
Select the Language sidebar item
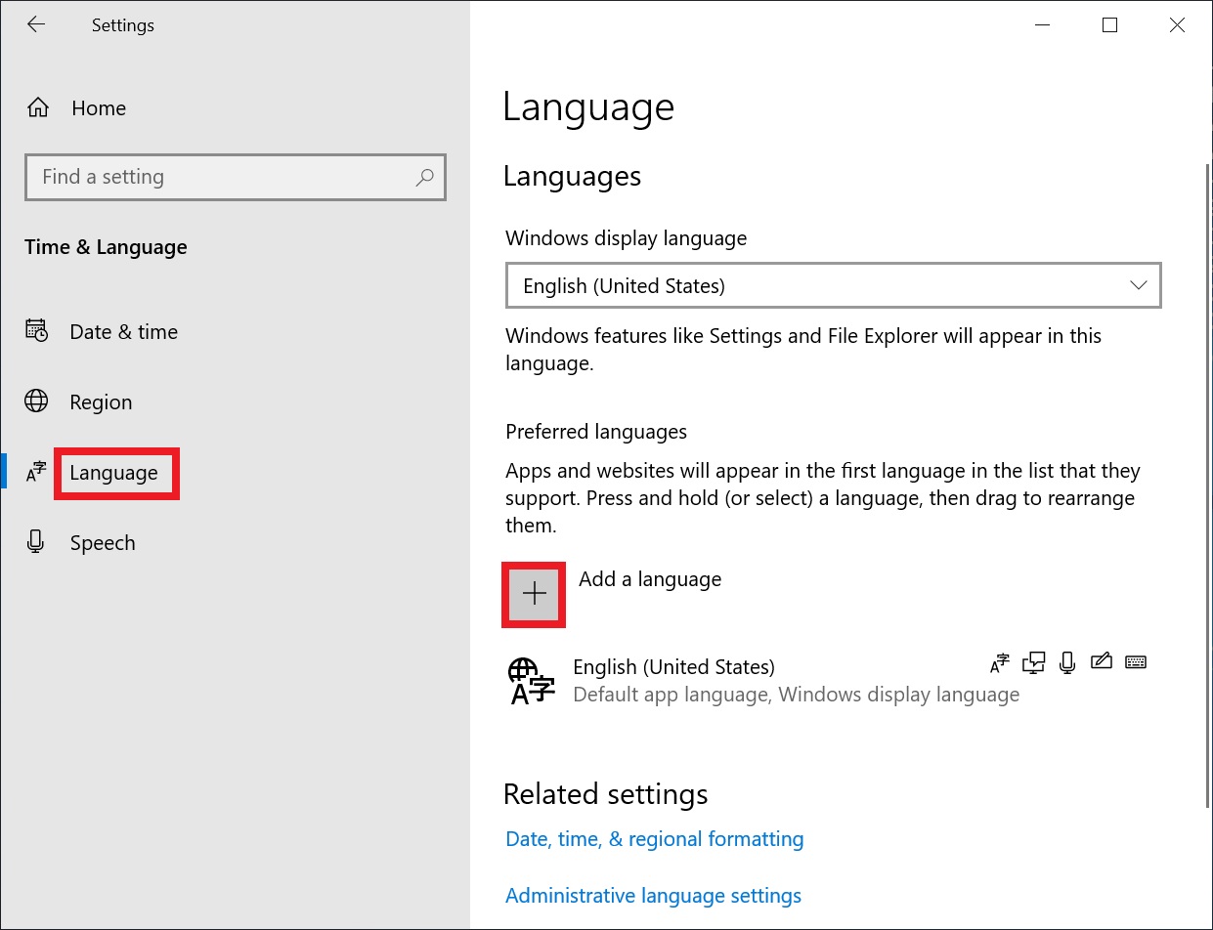pos(113,473)
